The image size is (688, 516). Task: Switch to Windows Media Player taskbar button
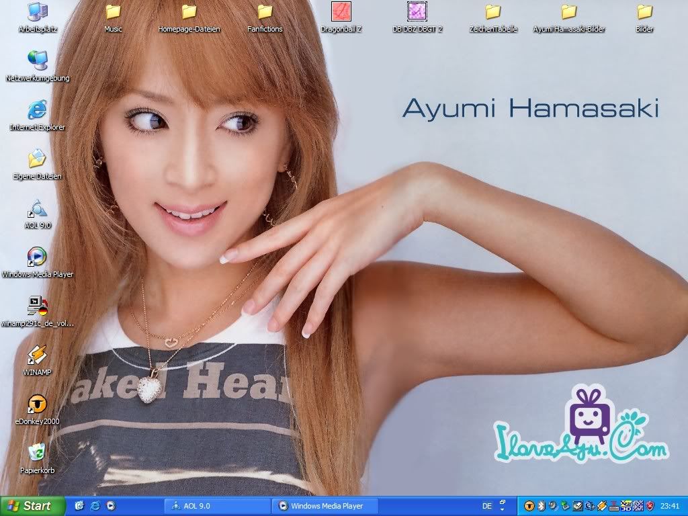click(x=325, y=506)
